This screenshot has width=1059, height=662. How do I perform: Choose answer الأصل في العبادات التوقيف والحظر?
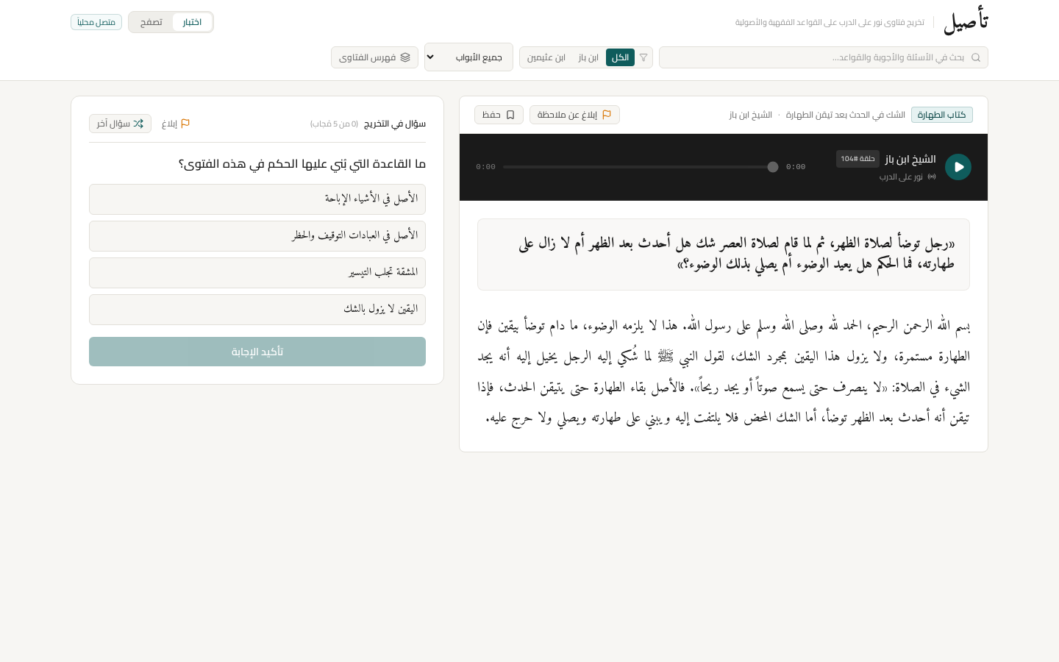pos(257,236)
